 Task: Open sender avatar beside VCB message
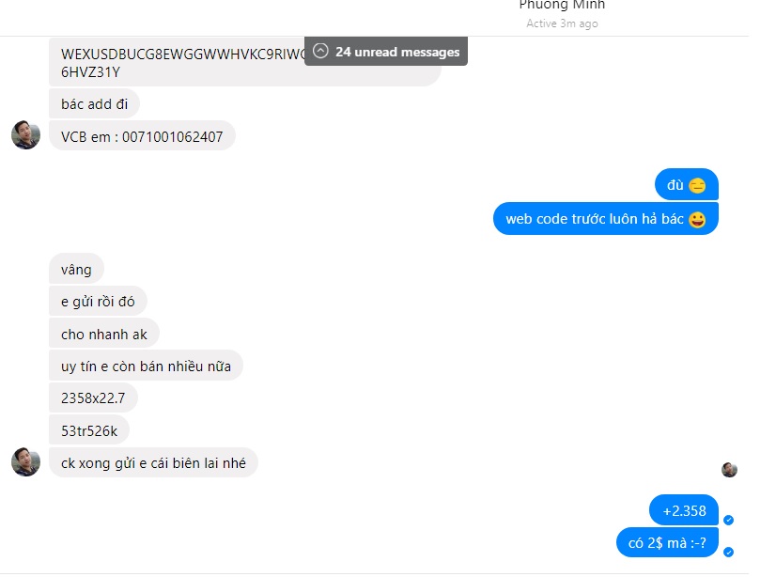click(x=25, y=134)
